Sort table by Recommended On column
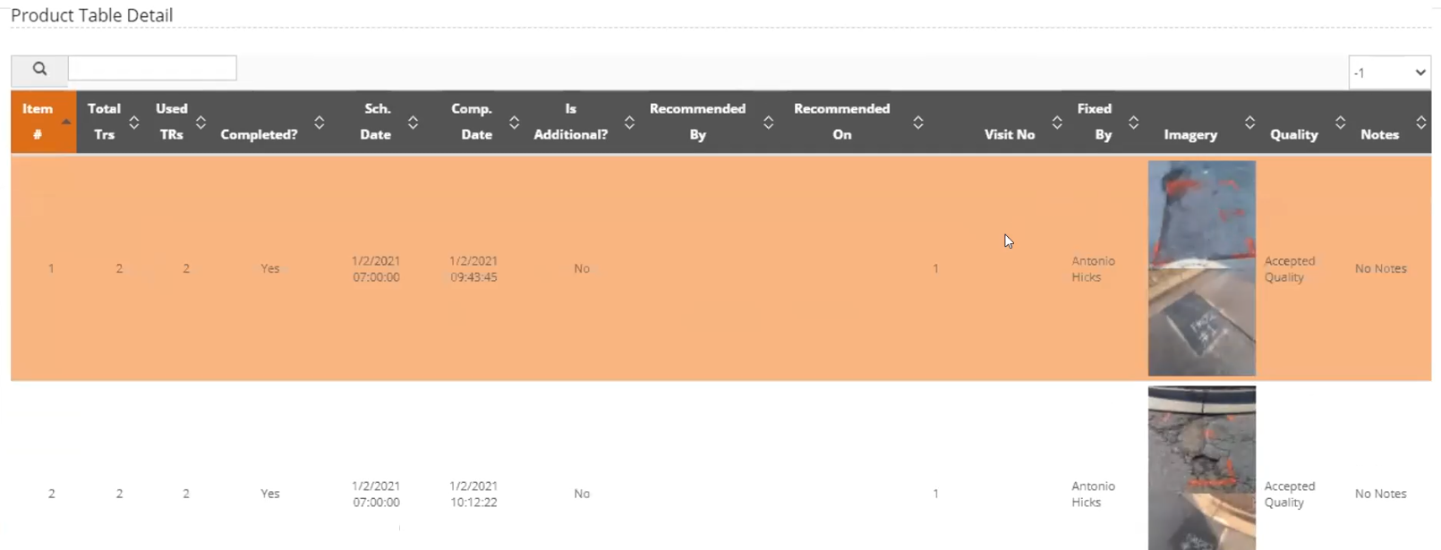This screenshot has width=1441, height=550. point(854,122)
